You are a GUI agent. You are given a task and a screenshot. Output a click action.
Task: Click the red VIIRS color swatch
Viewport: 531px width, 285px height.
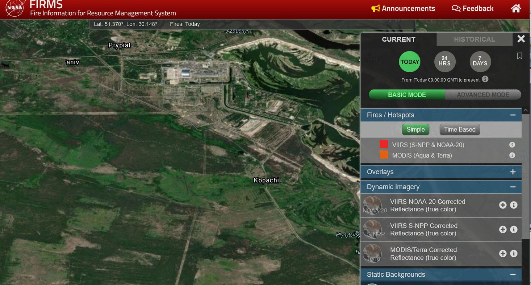pyautogui.click(x=384, y=144)
